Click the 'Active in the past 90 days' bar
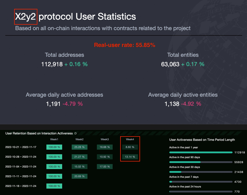The height and width of the screenshot is (195, 247). (x=201, y=162)
